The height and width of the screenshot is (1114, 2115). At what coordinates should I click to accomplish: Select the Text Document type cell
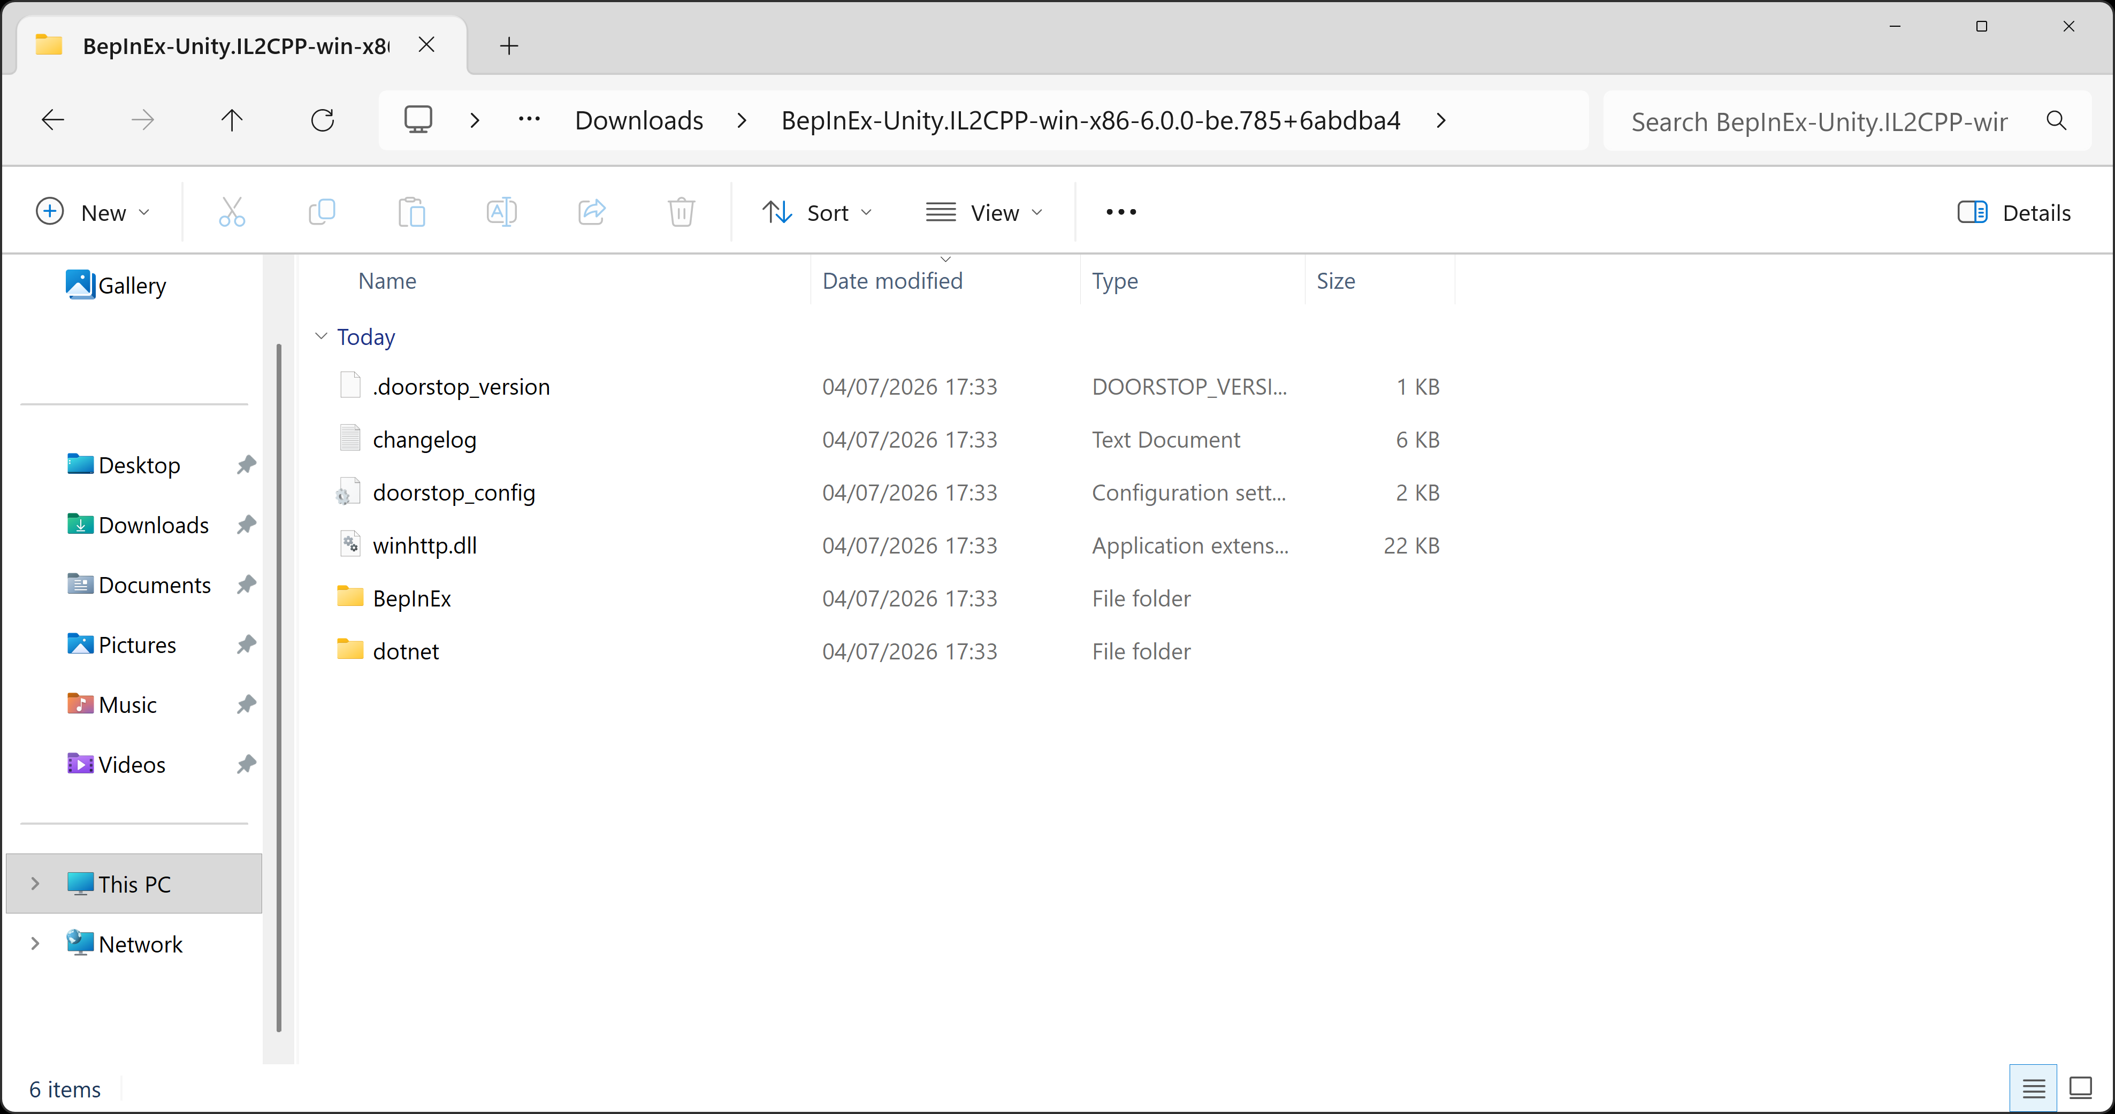[x=1166, y=440]
